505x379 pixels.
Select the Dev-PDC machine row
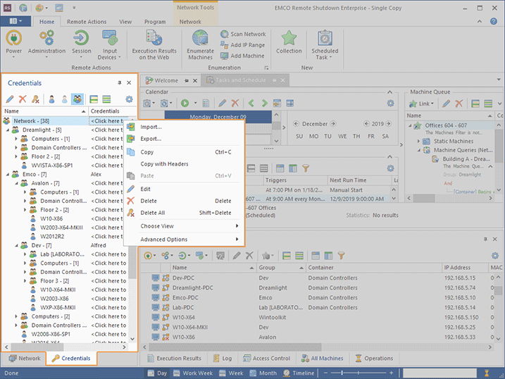click(x=183, y=278)
